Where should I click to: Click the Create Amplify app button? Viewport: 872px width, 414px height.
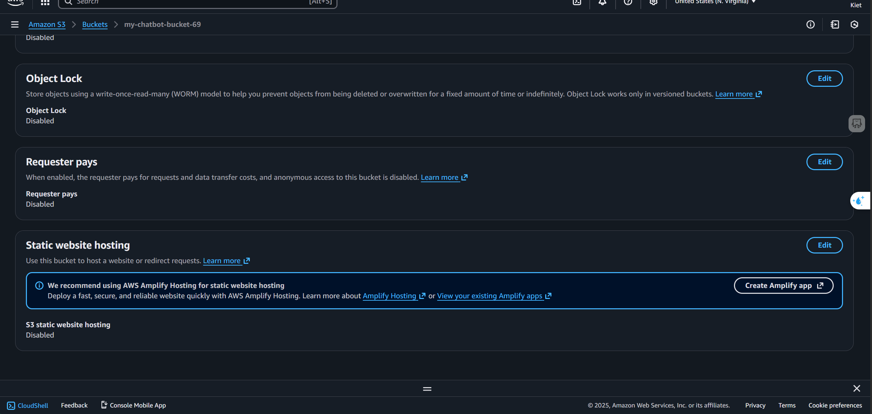pos(783,286)
